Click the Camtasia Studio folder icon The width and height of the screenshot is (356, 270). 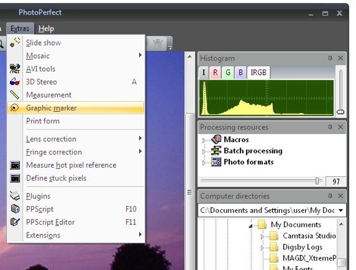click(274, 236)
